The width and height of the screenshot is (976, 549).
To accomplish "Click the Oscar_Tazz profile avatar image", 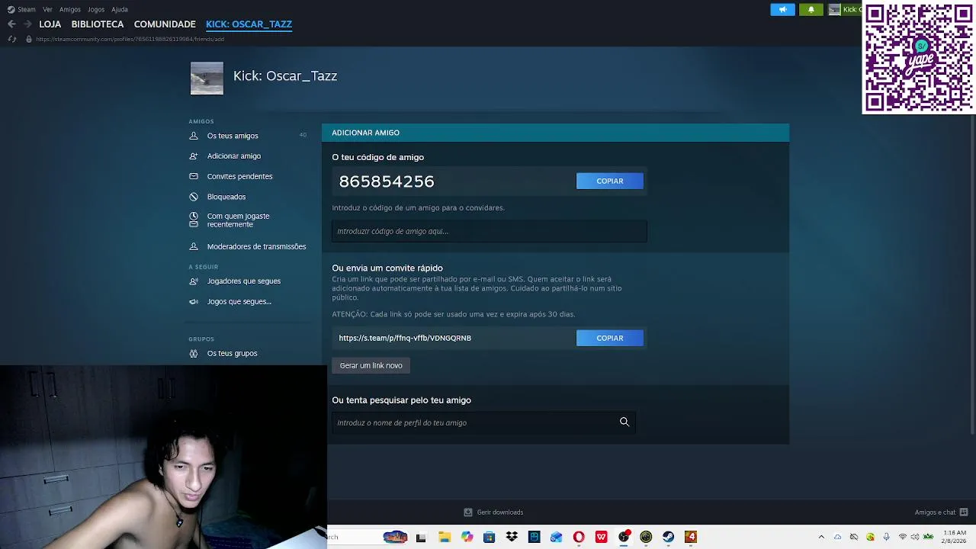I will [207, 78].
